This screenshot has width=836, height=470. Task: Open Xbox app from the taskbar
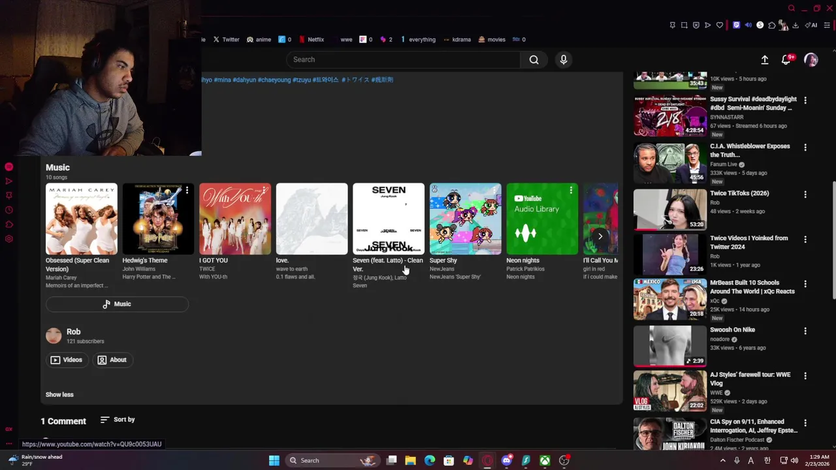click(545, 460)
